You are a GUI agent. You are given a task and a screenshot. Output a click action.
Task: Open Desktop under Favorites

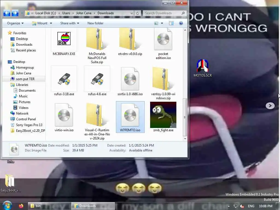point(22,39)
